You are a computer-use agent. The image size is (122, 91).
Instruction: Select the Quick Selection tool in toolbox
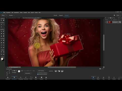(x=4, y=27)
